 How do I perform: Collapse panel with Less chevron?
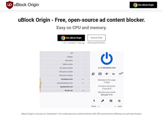[118, 106]
